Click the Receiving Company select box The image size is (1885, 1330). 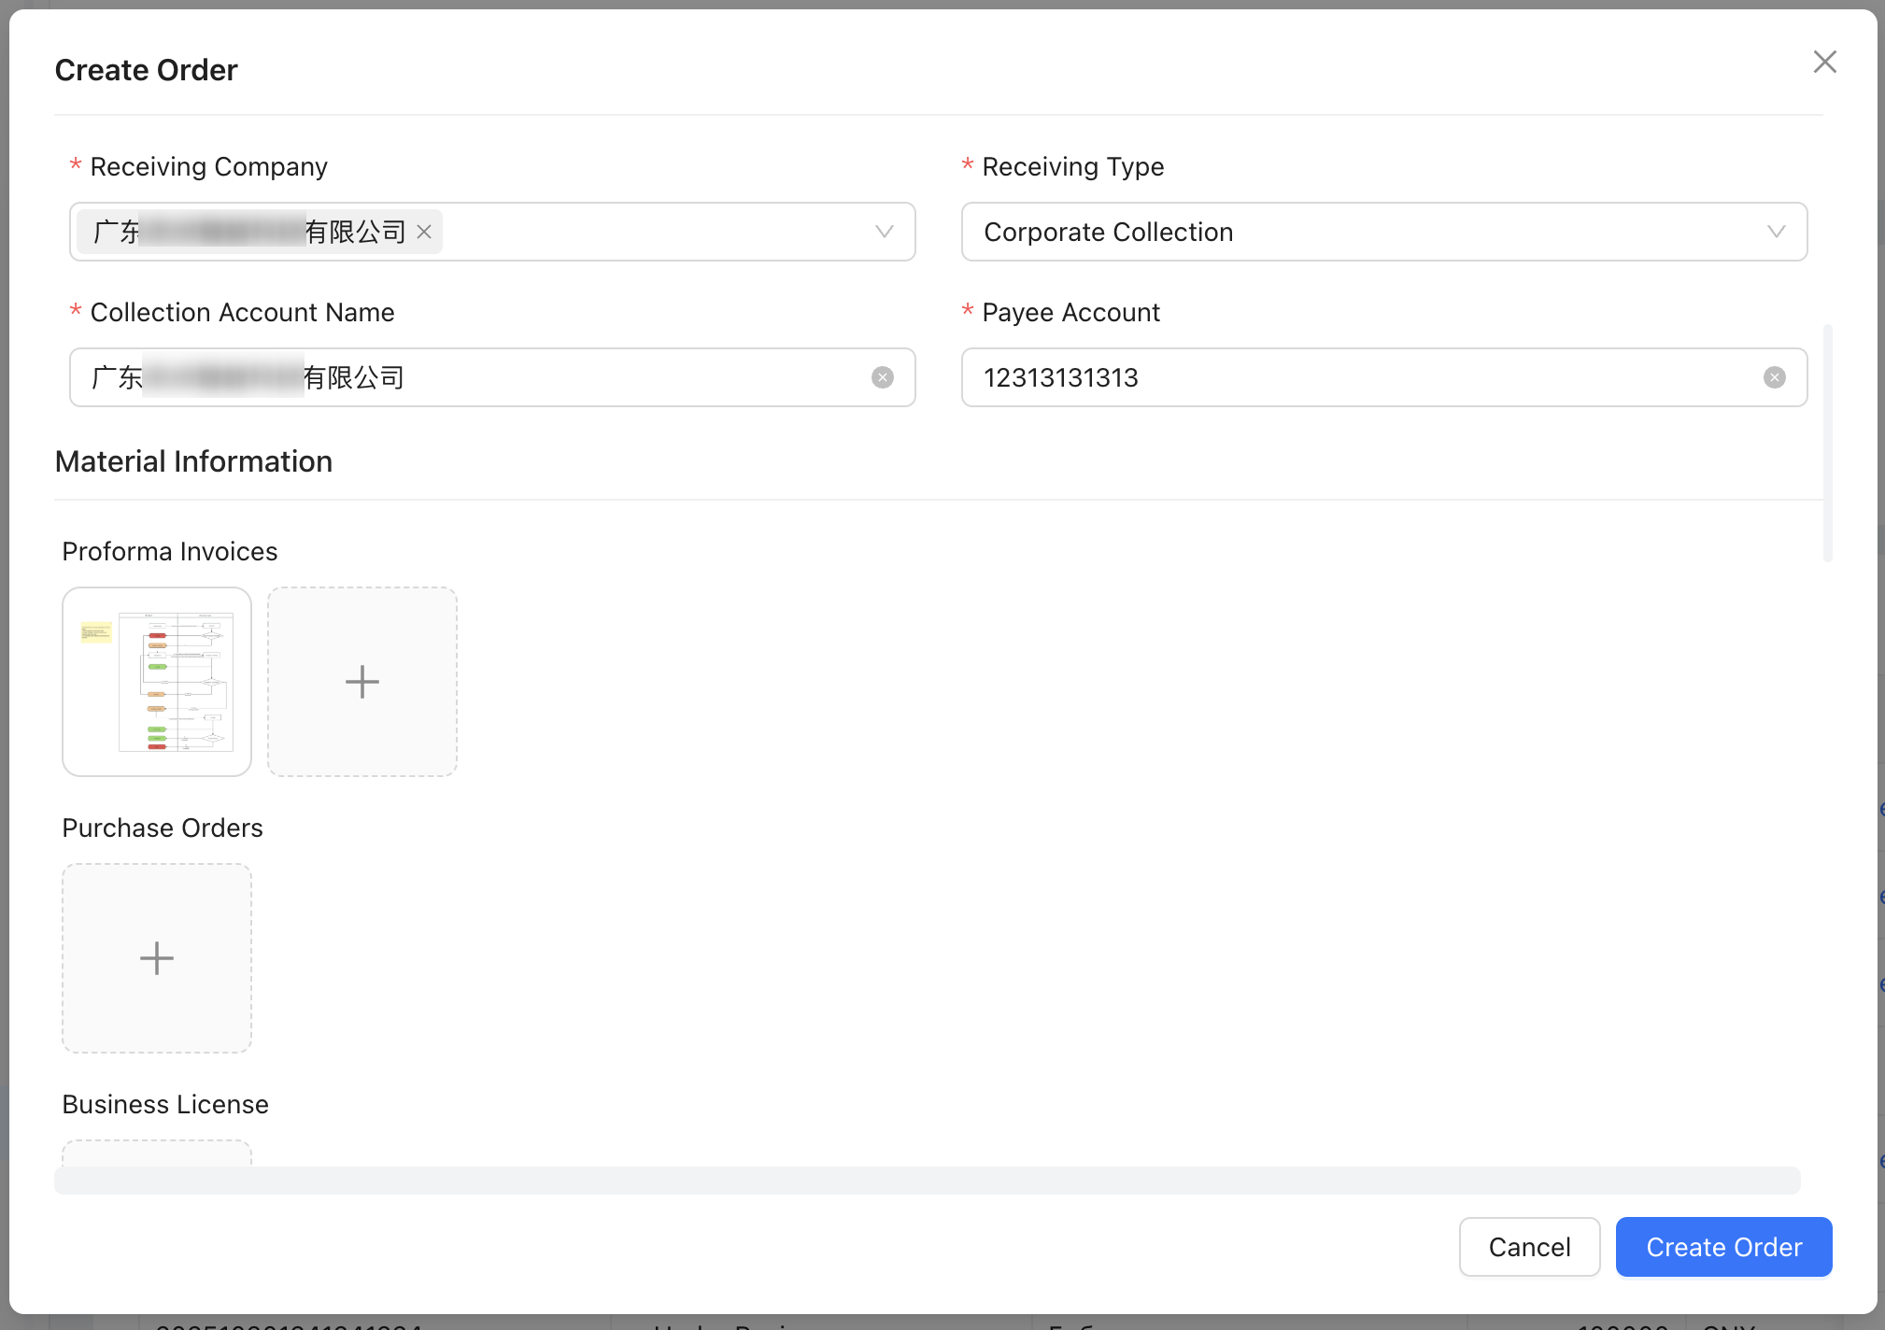point(654,232)
